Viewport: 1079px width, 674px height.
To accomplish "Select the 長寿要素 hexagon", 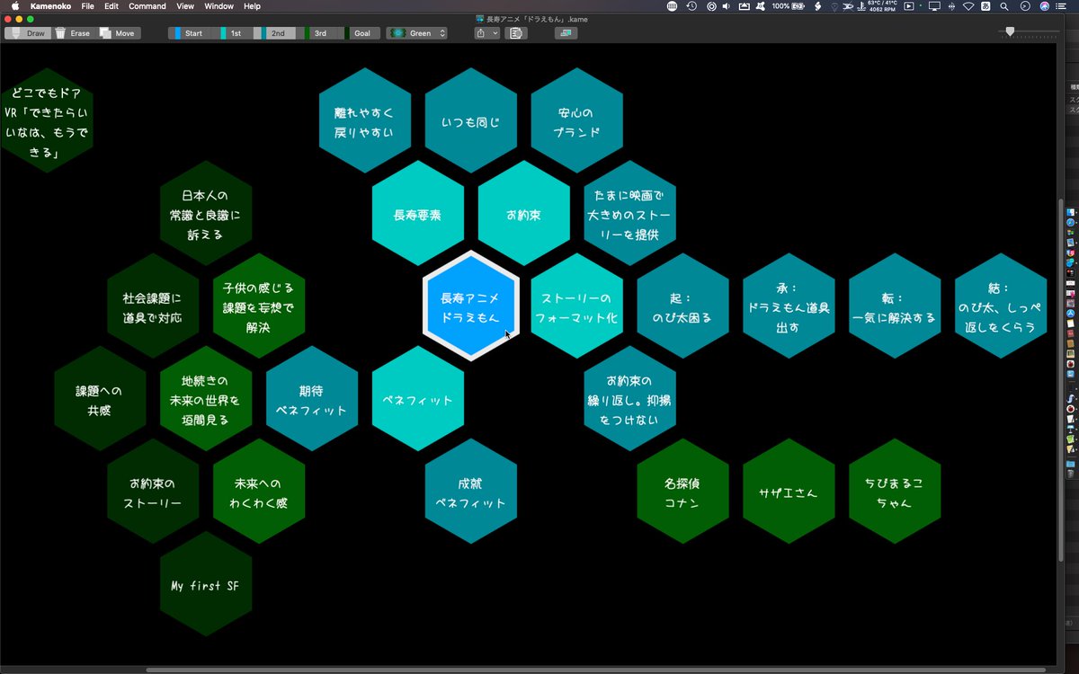I will pos(417,215).
